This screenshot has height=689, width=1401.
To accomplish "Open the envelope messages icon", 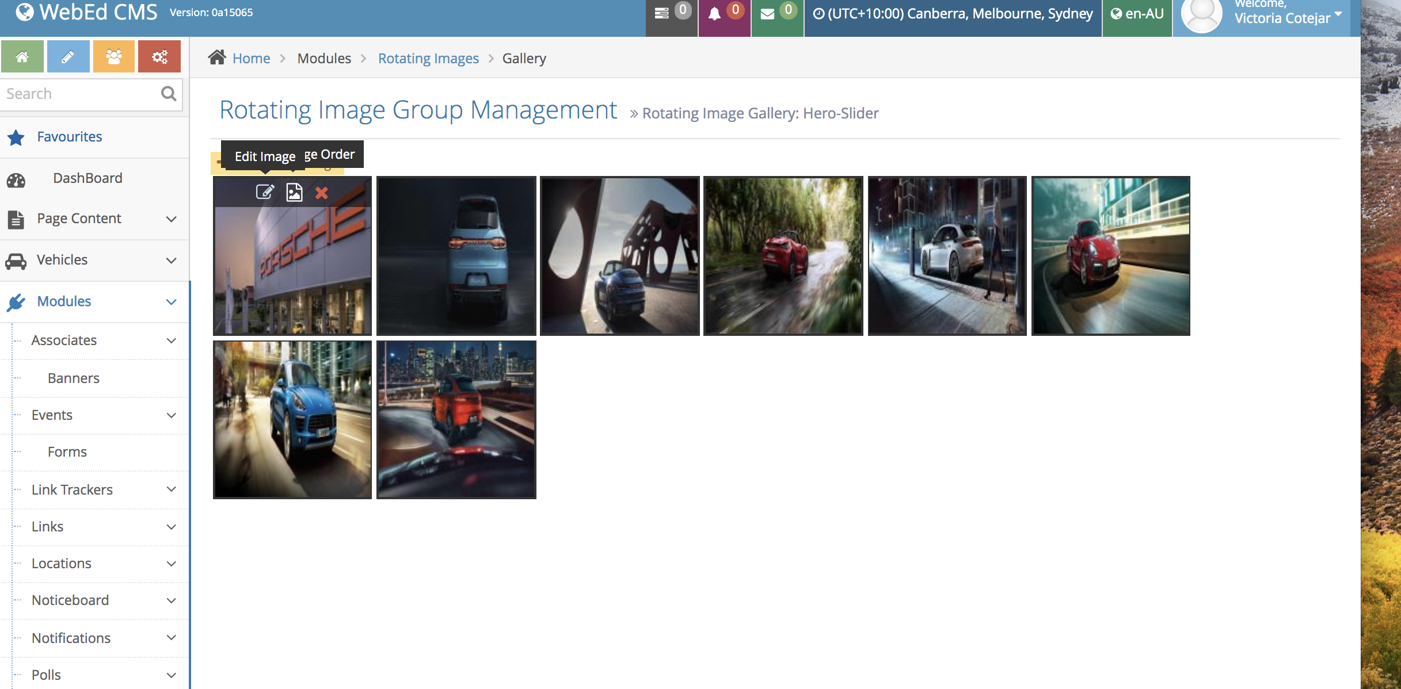I will pyautogui.click(x=767, y=14).
